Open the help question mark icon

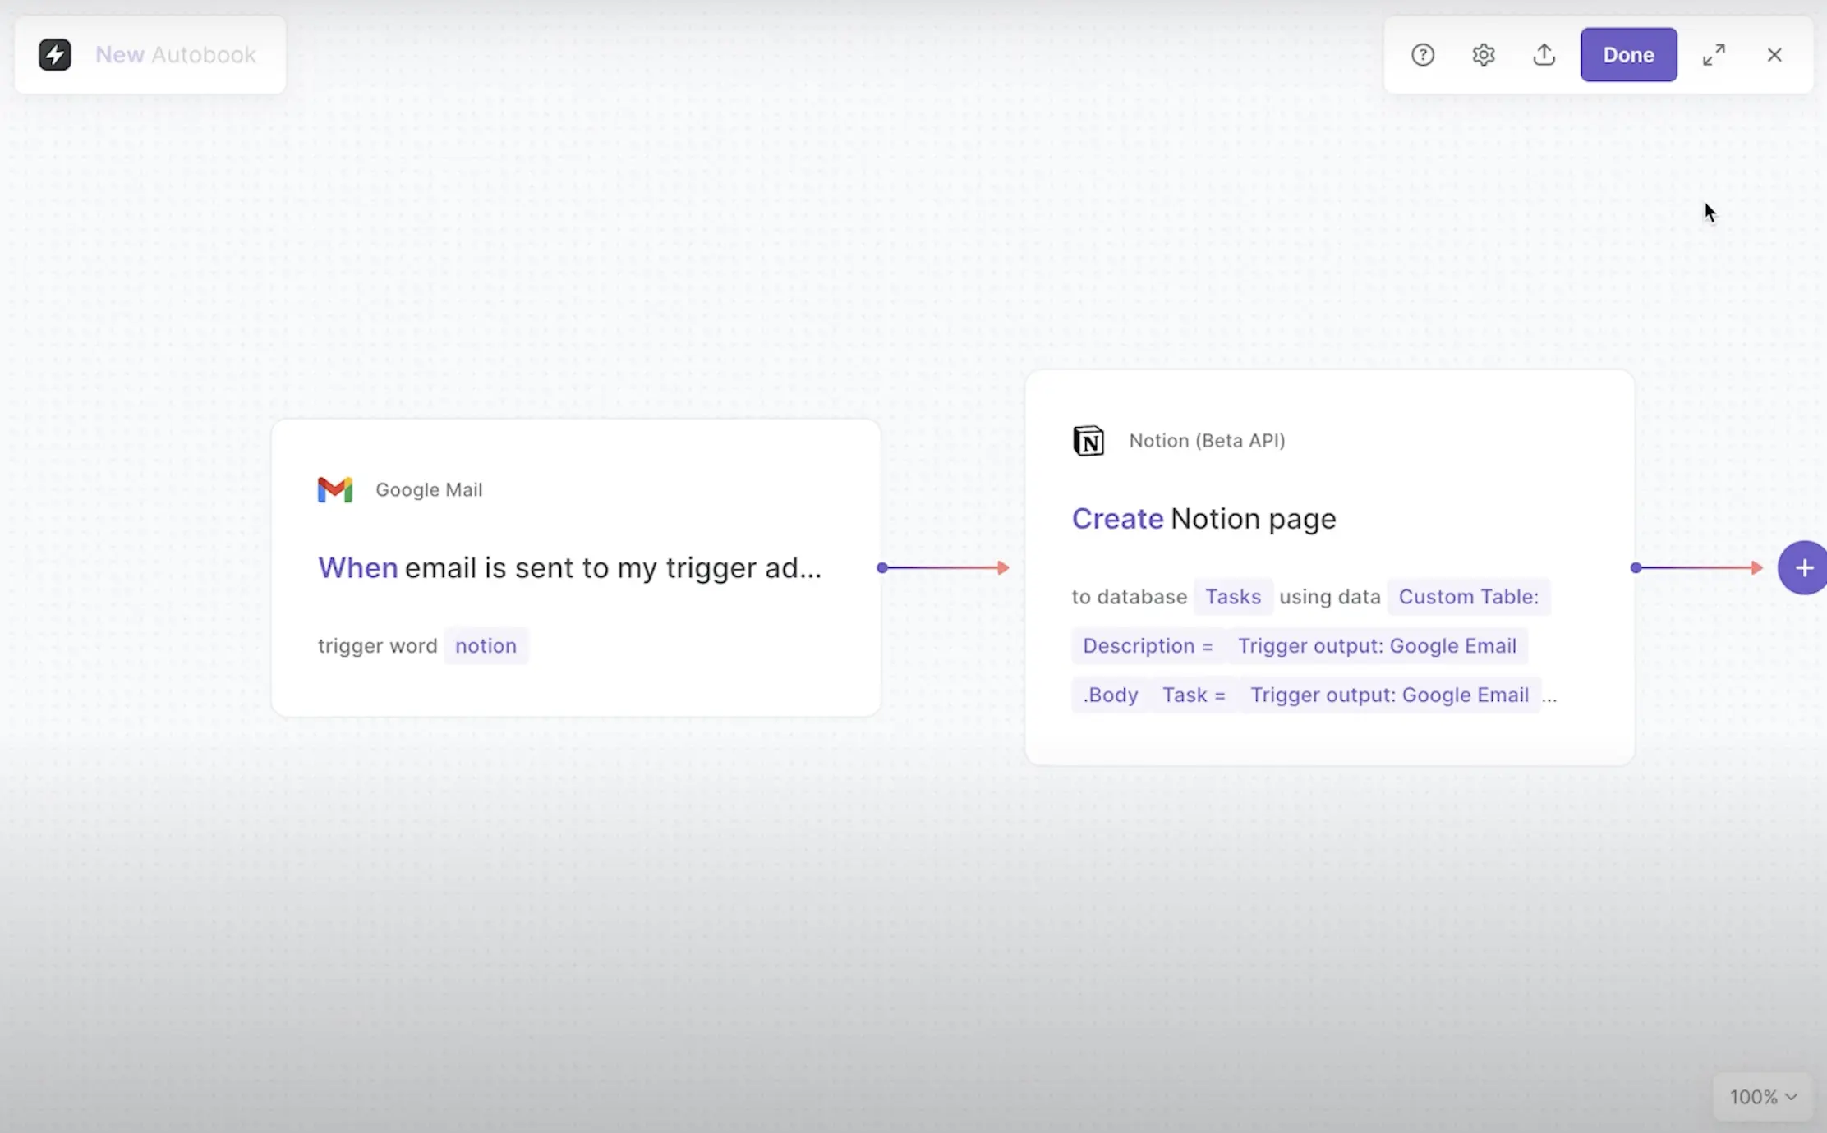[x=1423, y=55]
